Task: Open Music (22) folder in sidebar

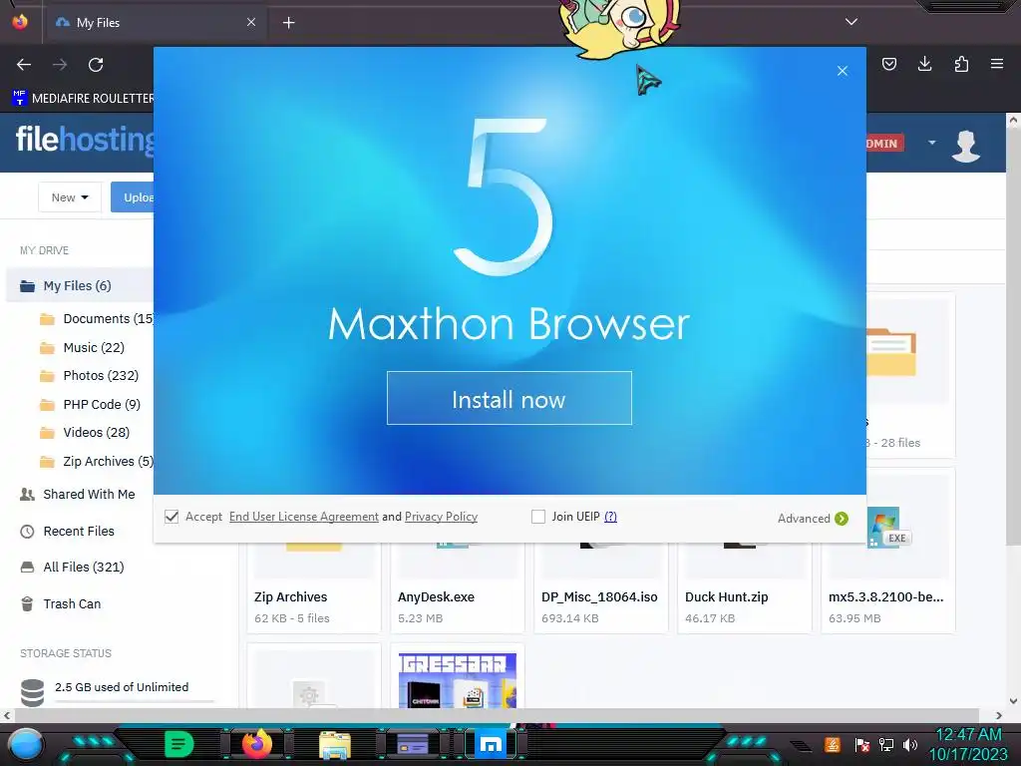Action: click(x=83, y=348)
